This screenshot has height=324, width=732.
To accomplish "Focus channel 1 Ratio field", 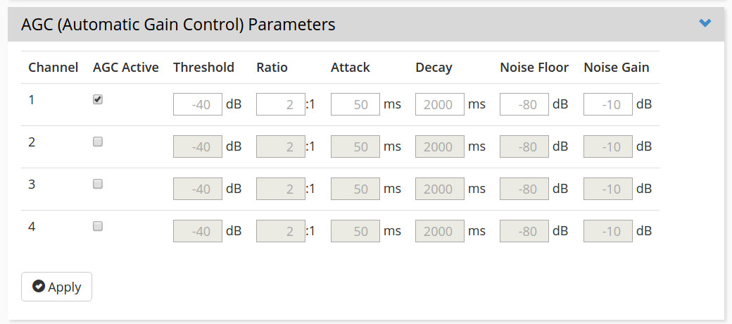I will [280, 104].
